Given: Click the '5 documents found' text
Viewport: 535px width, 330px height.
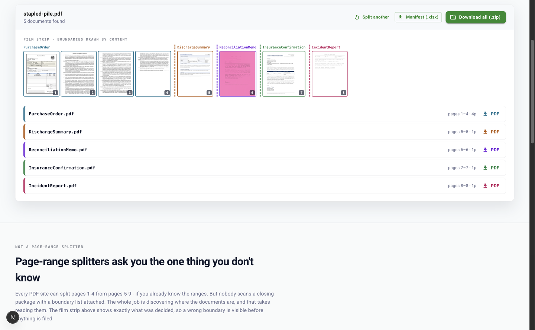Looking at the screenshot, I should [x=44, y=22].
